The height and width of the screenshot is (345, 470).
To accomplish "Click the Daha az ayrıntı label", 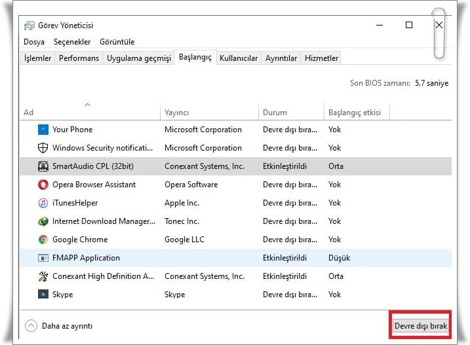I will tap(67, 326).
